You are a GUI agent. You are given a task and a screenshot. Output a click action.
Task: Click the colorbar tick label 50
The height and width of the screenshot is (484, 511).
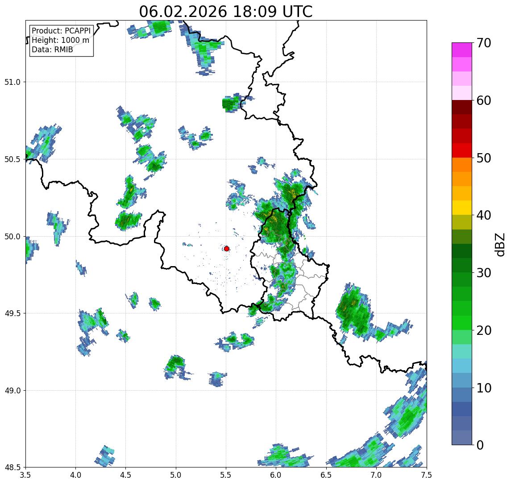(x=484, y=158)
